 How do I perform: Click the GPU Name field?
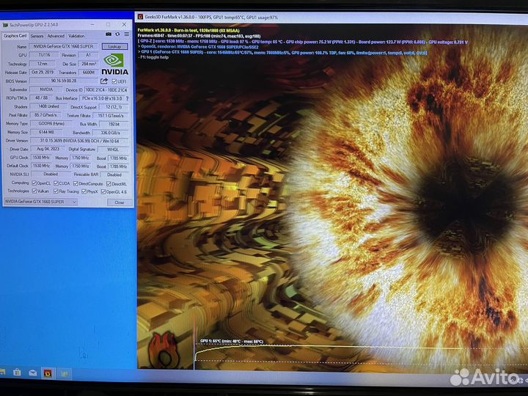pos(62,46)
